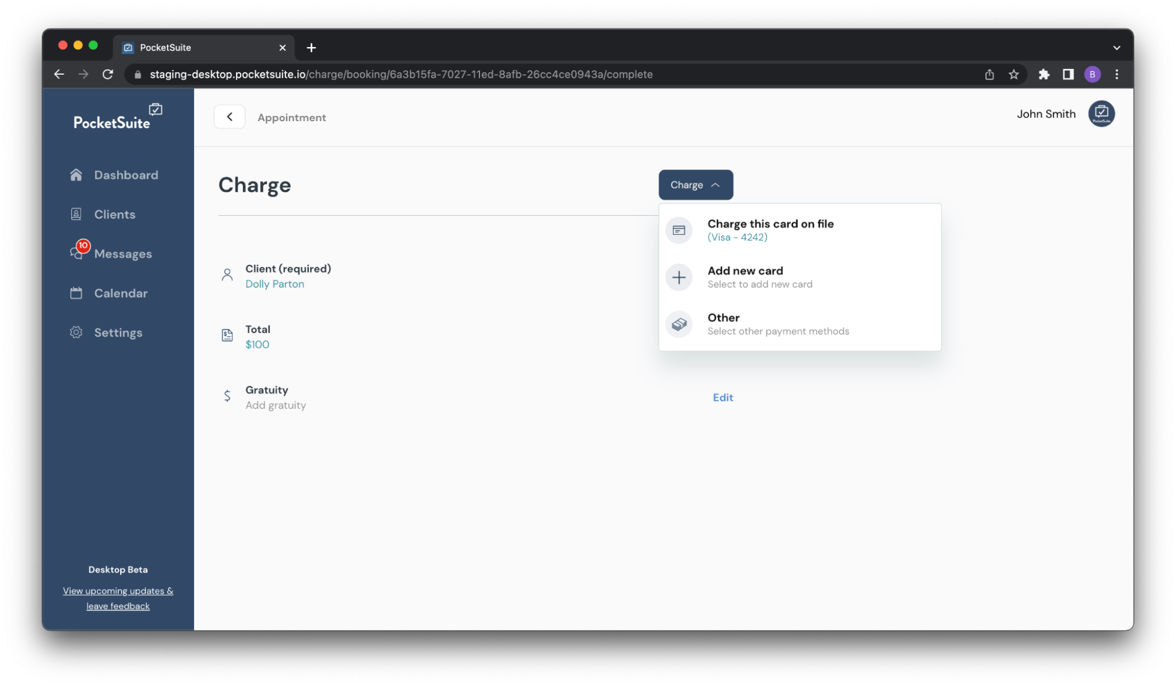Screen dimensions: 1176x687
Task: Click the site lock icon in address bar
Action: (x=138, y=75)
